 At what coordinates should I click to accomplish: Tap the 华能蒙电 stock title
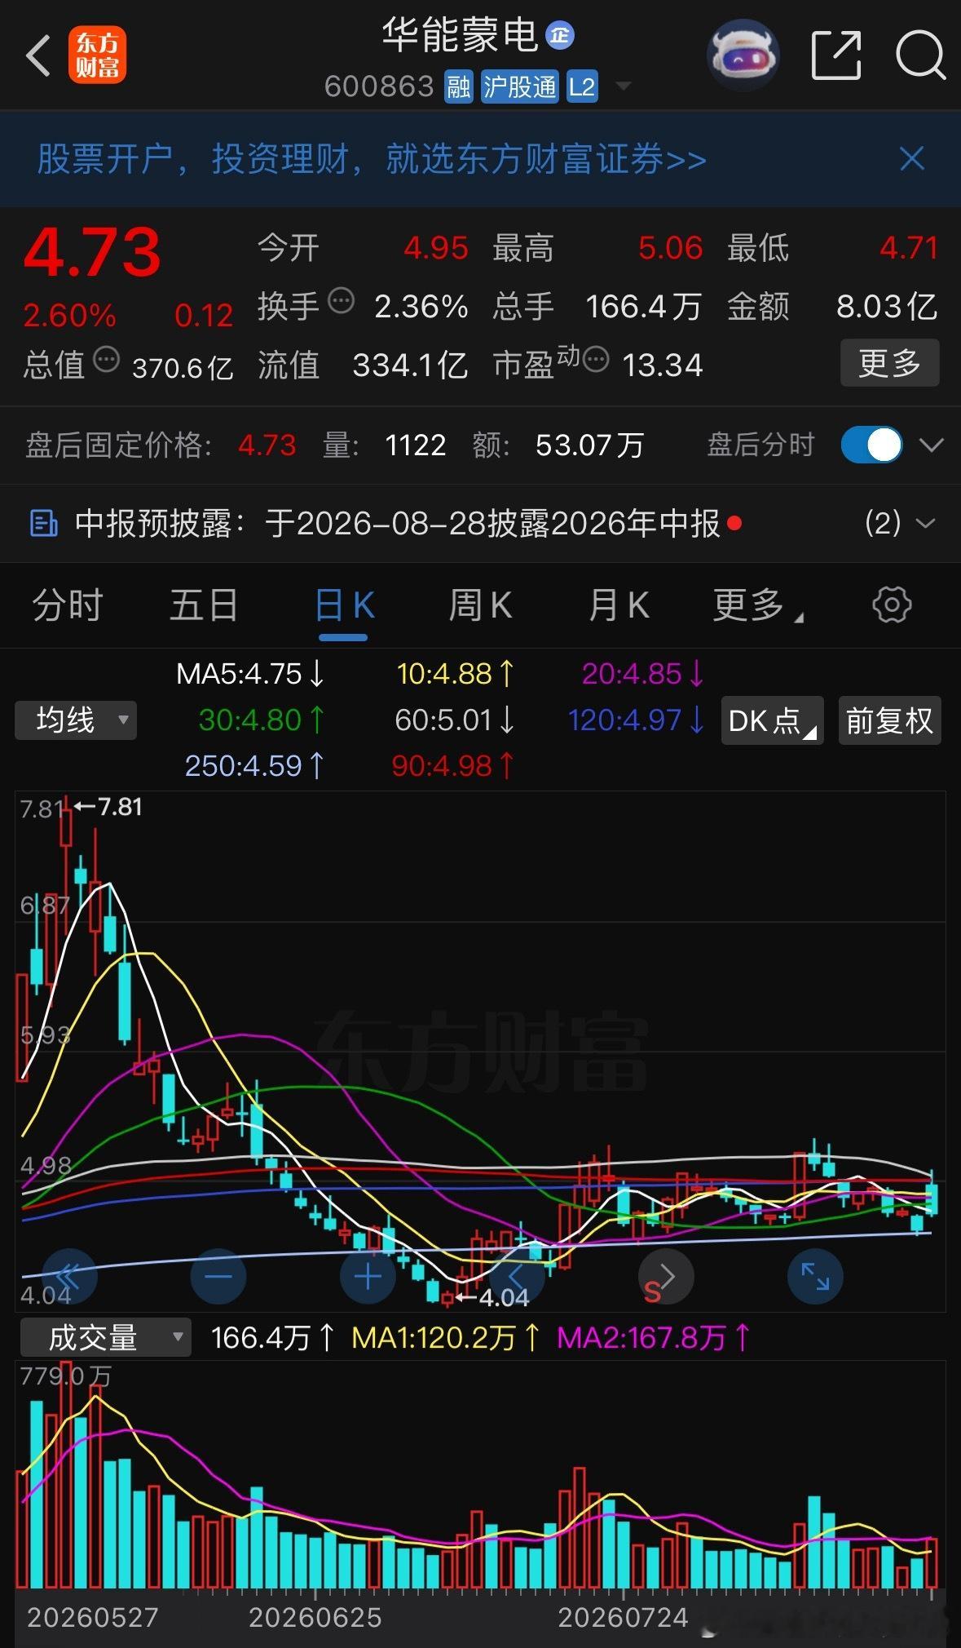460,35
